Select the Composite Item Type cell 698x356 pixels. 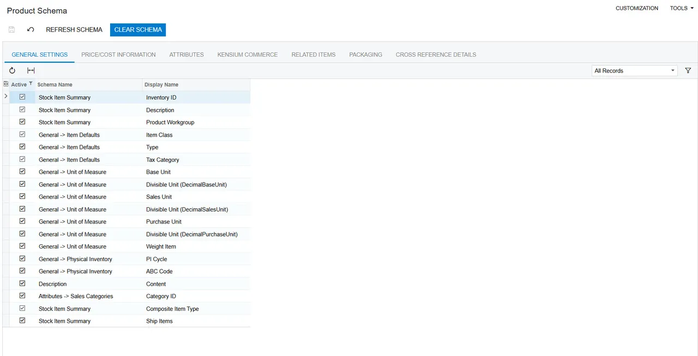click(x=196, y=309)
